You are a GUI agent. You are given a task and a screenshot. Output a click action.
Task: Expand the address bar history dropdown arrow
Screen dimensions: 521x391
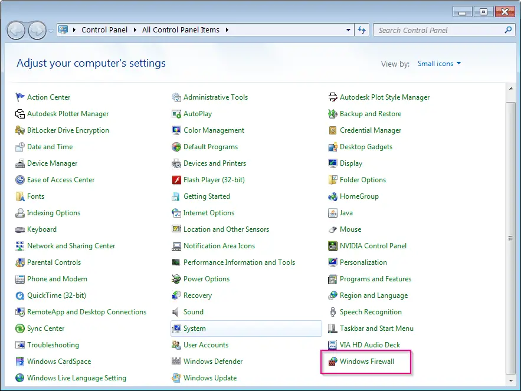[348, 30]
